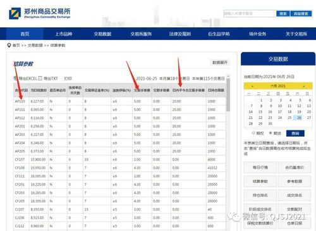Click the 当日结算价 column header

(x=39, y=91)
